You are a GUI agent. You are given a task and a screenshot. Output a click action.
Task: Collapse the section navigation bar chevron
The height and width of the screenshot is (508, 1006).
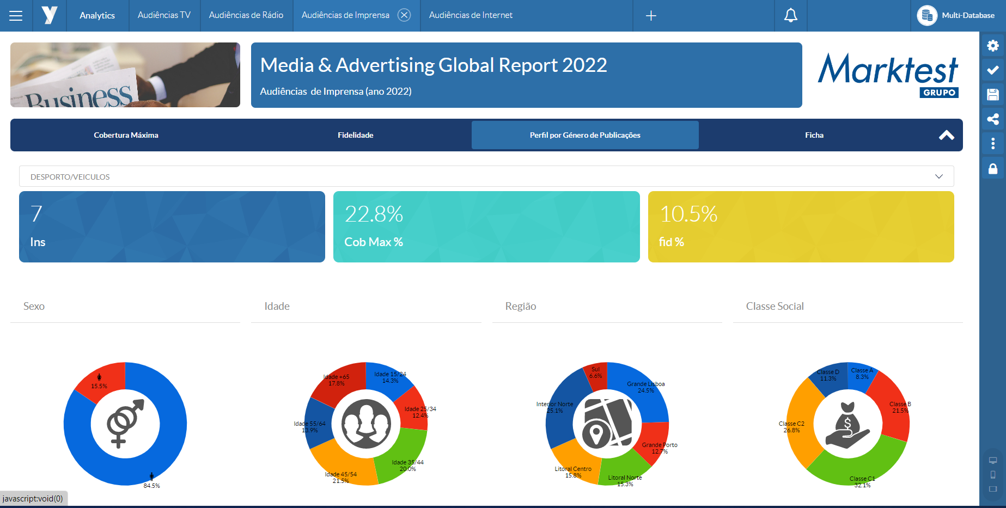pos(946,136)
